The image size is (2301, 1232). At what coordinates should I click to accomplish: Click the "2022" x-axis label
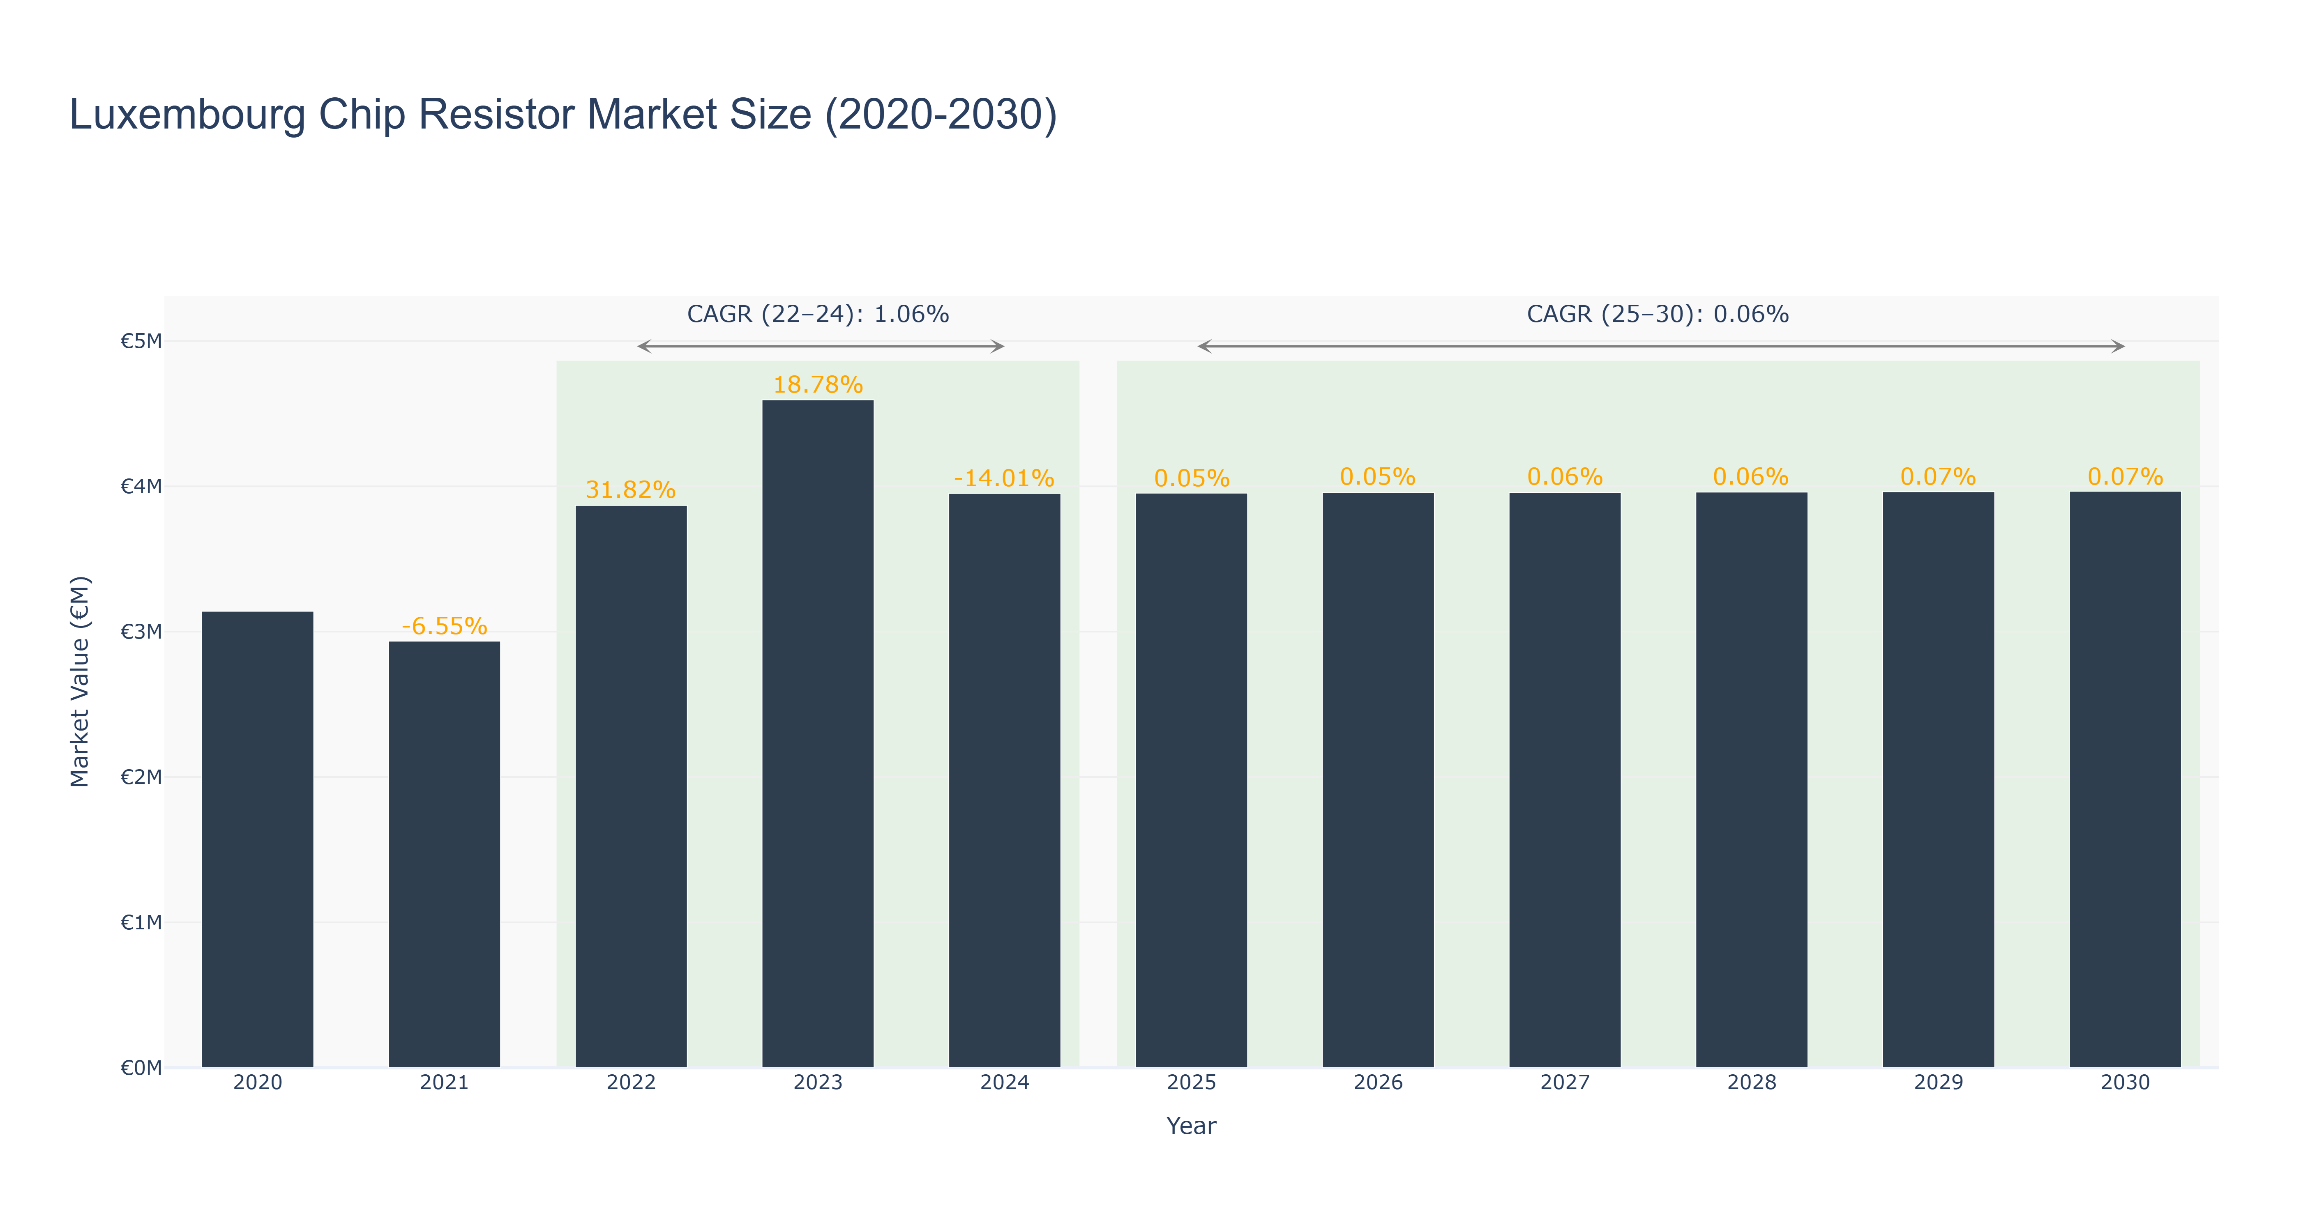[x=631, y=1083]
